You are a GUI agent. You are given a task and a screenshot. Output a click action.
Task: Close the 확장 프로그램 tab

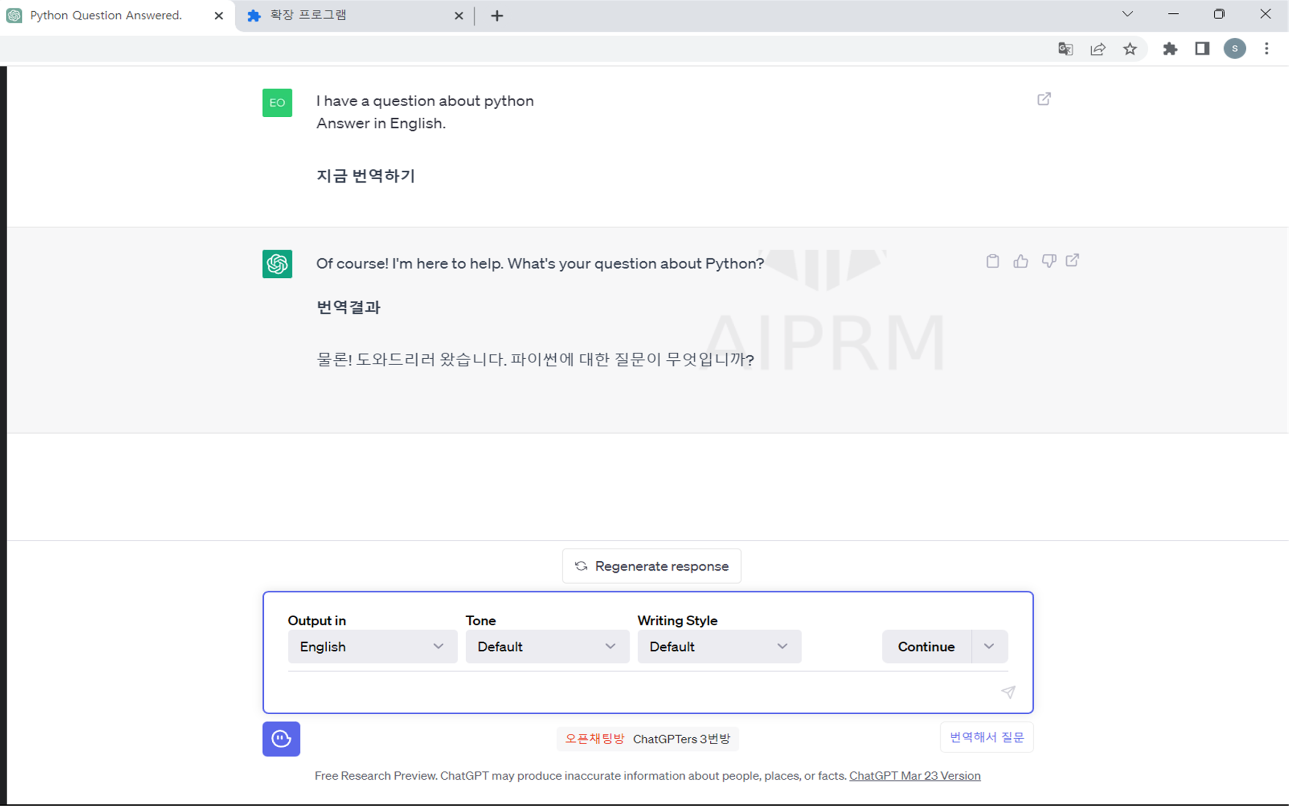[459, 16]
